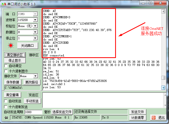The image size is (169, 124).
Task: Click the receive area scroll down arrow
Action: [163, 88]
